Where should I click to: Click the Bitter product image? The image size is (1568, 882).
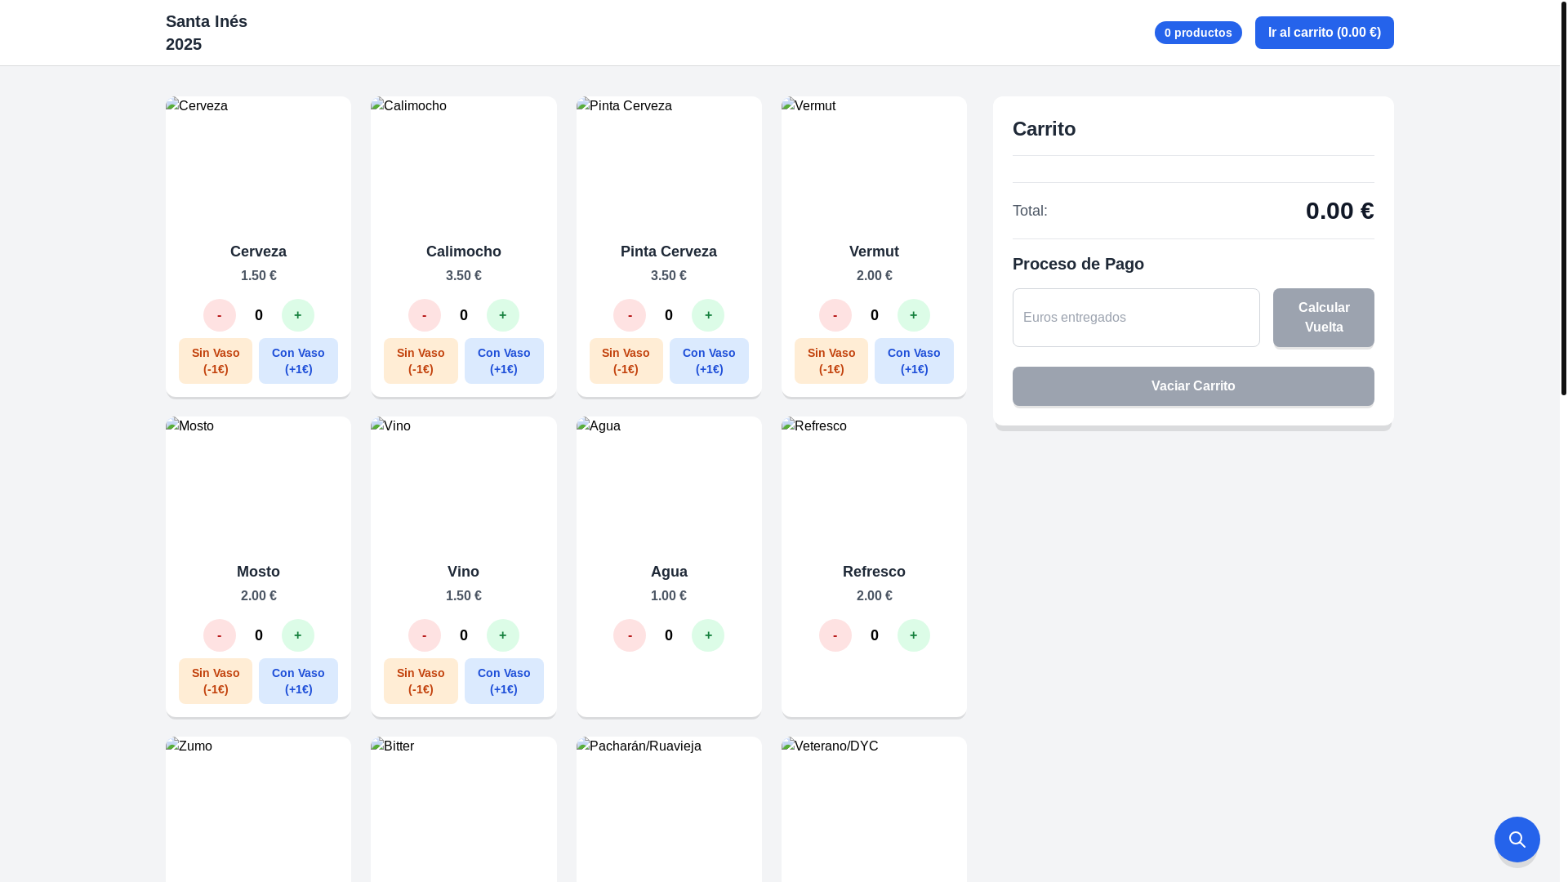(x=464, y=802)
